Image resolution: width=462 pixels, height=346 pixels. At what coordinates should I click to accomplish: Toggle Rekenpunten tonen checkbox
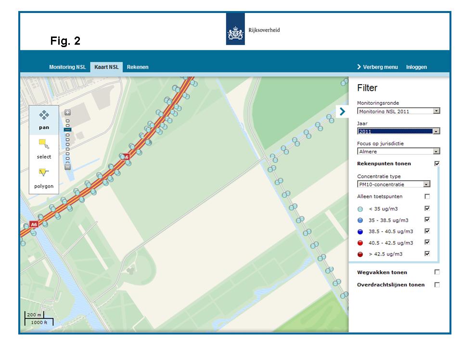[437, 163]
